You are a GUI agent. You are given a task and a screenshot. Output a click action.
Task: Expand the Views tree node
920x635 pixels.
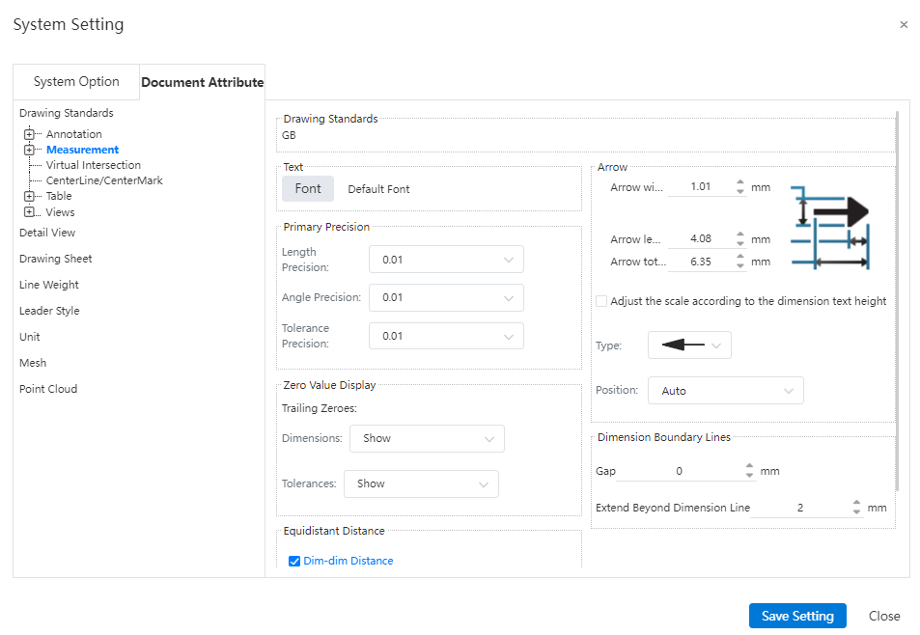pos(29,212)
